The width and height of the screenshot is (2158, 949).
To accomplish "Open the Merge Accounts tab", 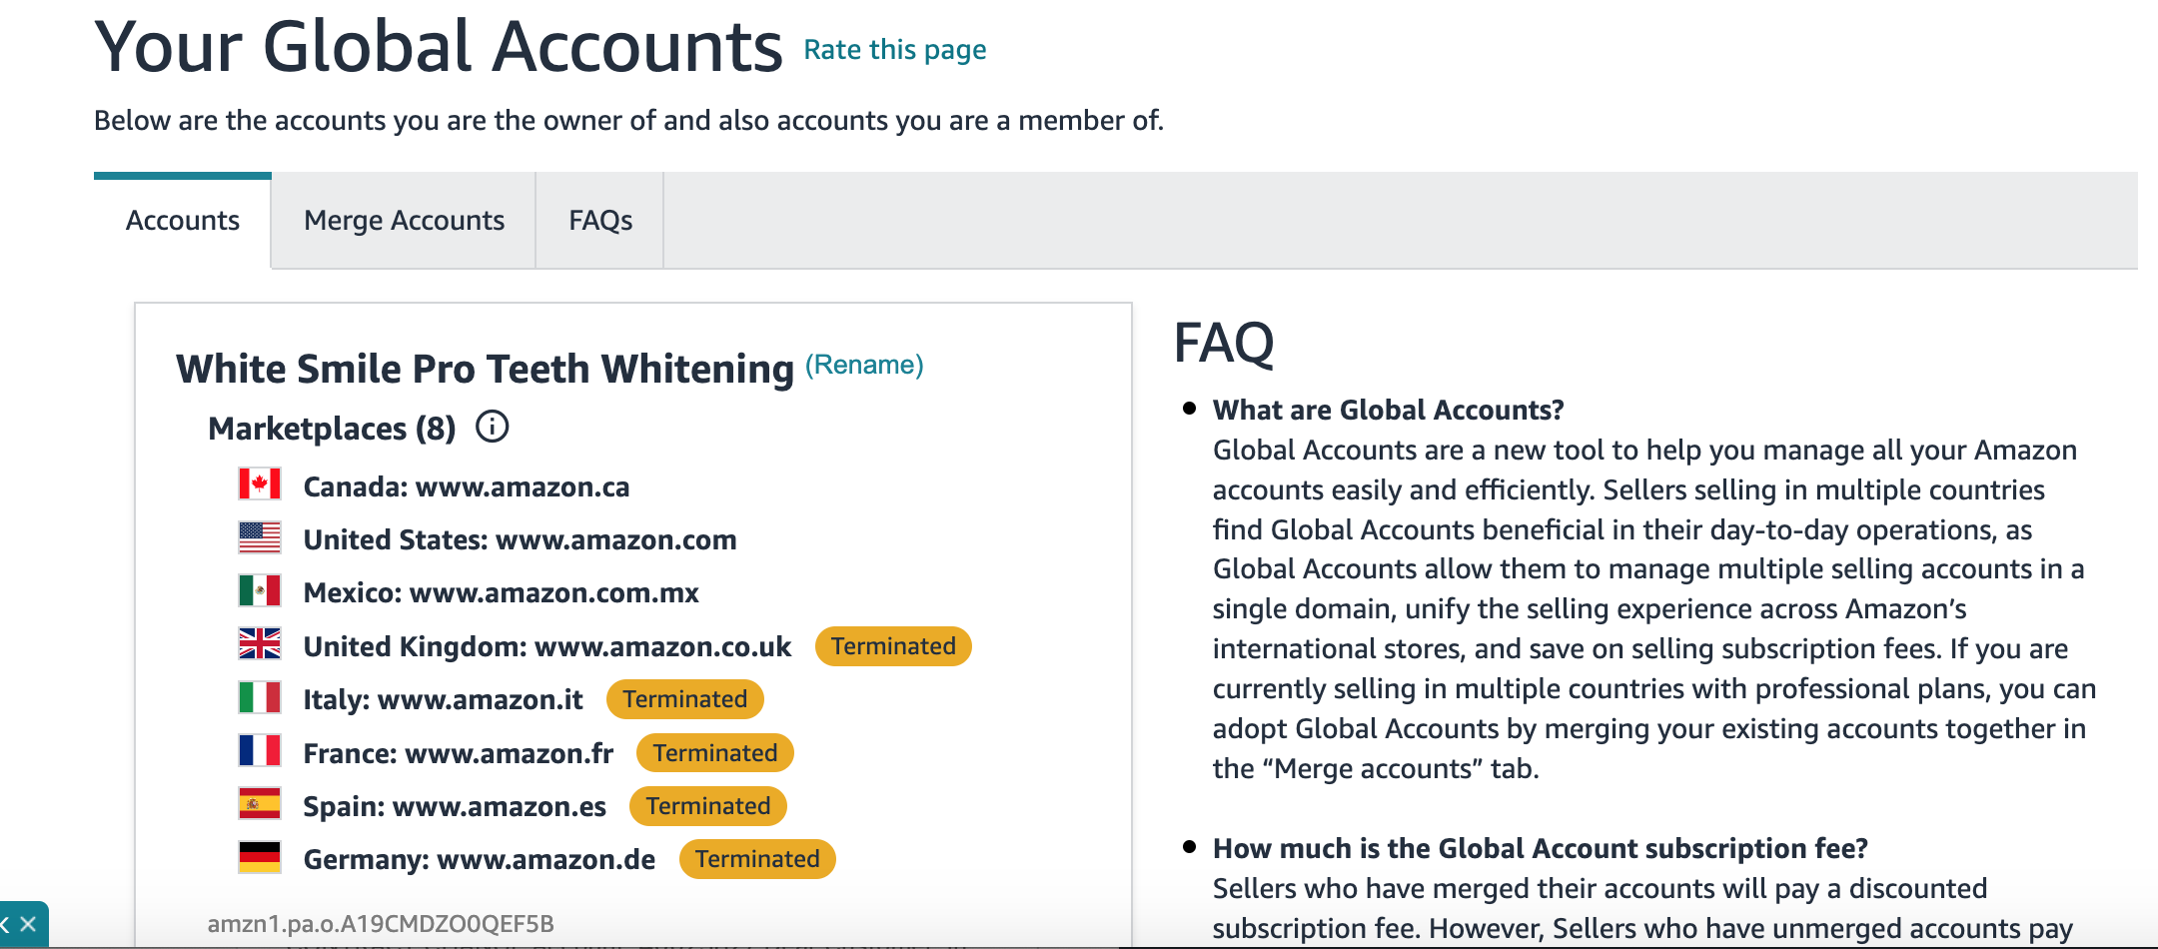I will click(x=404, y=220).
